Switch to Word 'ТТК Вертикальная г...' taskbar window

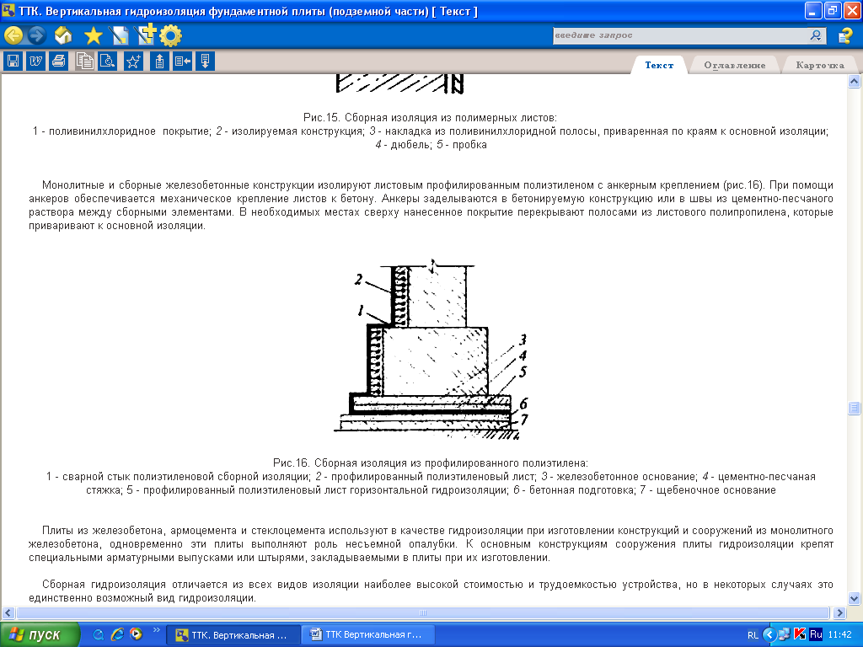tap(369, 635)
